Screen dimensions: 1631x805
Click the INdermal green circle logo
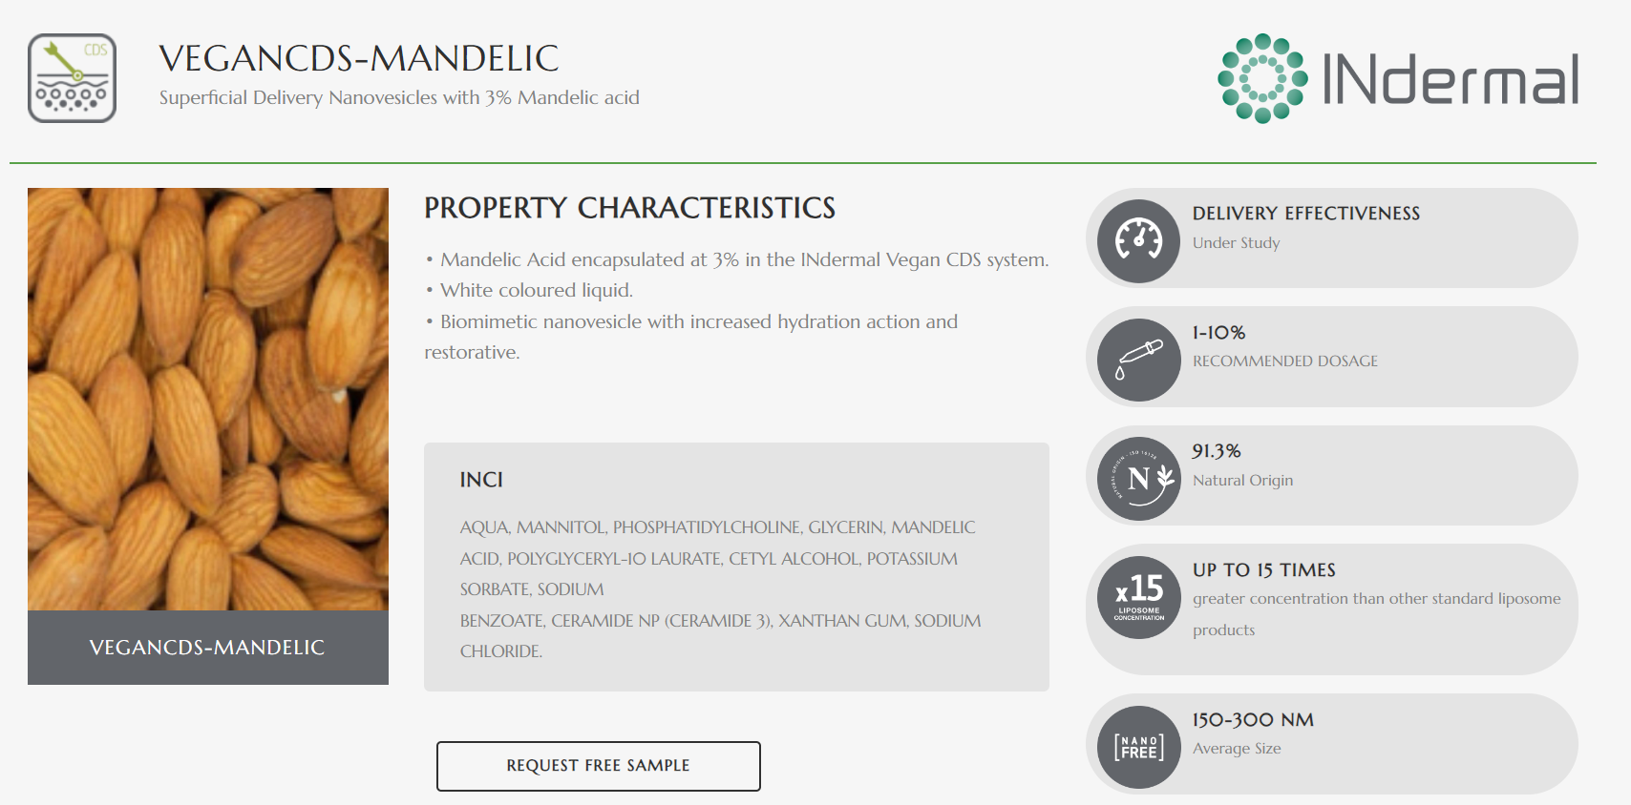1262,78
